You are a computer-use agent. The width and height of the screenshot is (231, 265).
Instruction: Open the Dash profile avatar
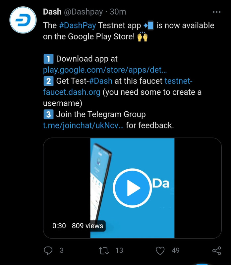tap(23, 20)
